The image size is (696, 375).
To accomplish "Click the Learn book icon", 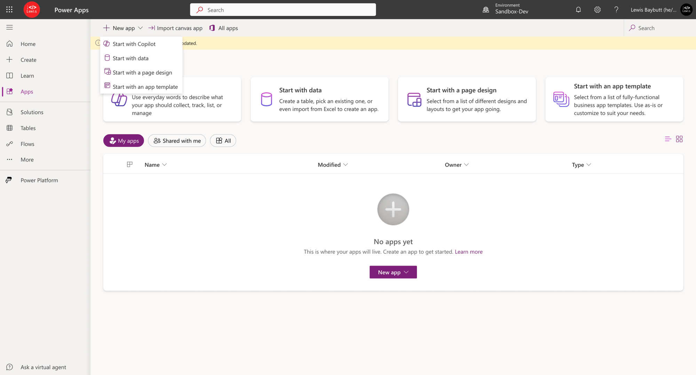I will click(x=10, y=75).
